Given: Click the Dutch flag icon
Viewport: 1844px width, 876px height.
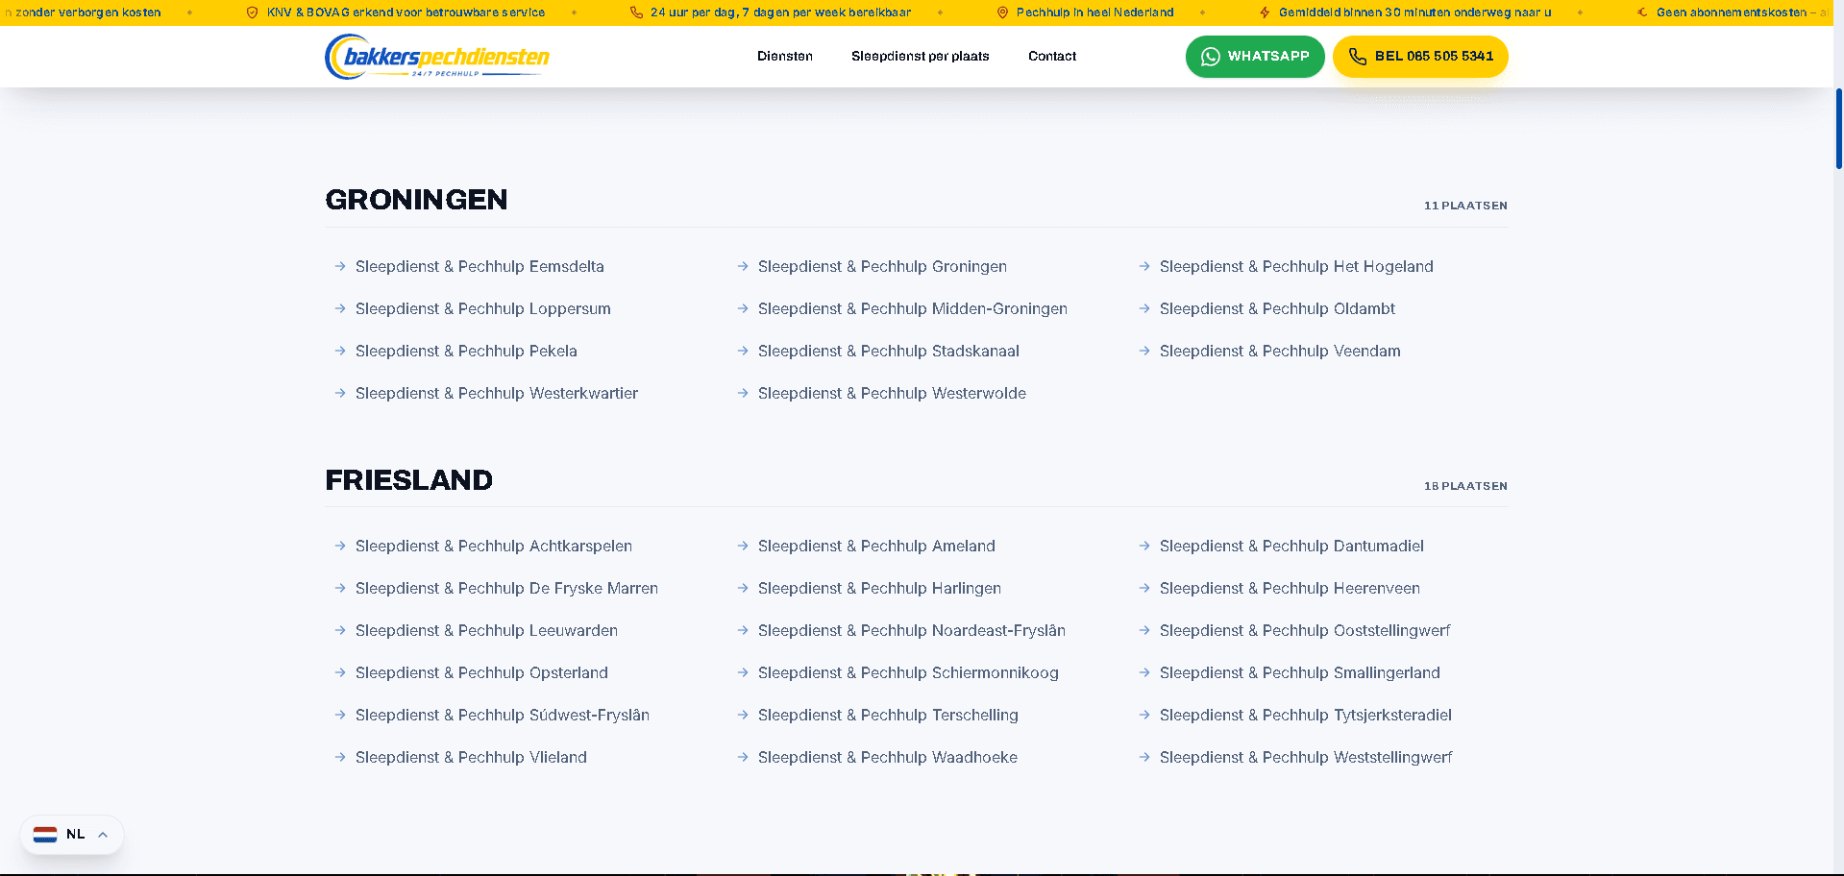Looking at the screenshot, I should pos(45,835).
